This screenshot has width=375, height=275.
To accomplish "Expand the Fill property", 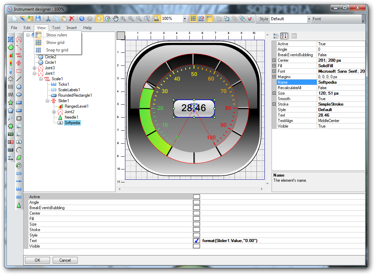I will pos(274,65).
